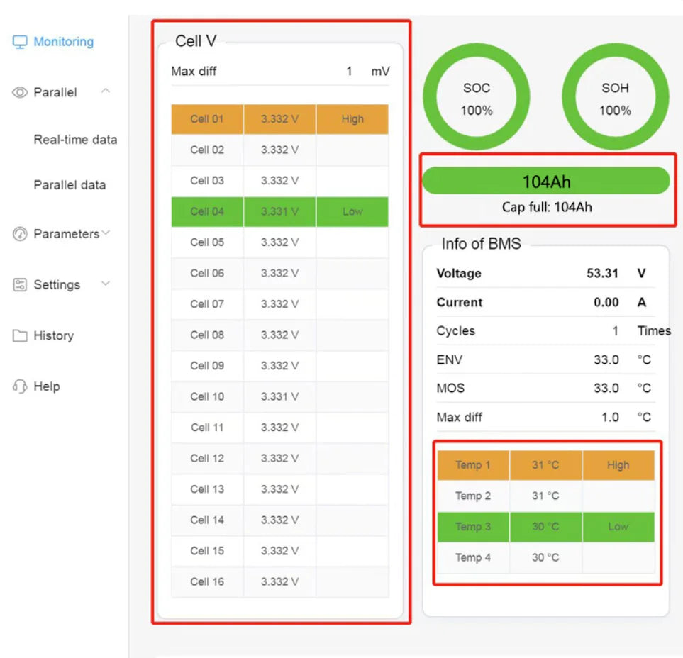Select the Temp 1 High row

(545, 465)
